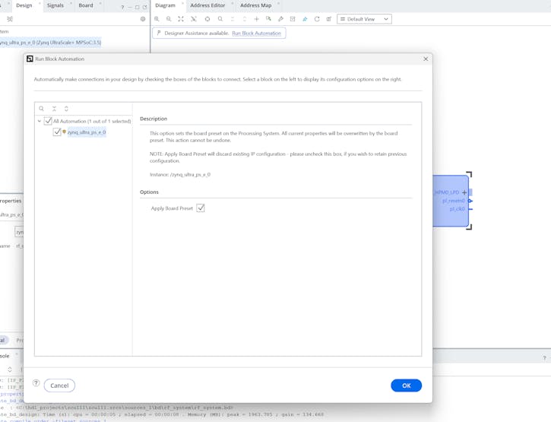Switch to the Address Editor tab
The image size is (551, 422).
207,5
